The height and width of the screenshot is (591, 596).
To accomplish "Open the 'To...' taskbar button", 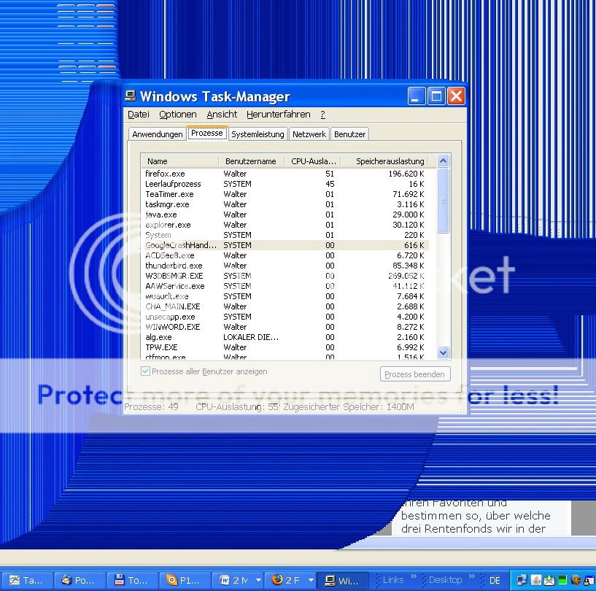I will pyautogui.click(x=131, y=580).
